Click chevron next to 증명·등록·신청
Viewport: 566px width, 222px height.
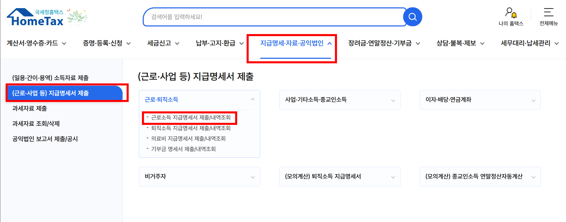tap(128, 43)
